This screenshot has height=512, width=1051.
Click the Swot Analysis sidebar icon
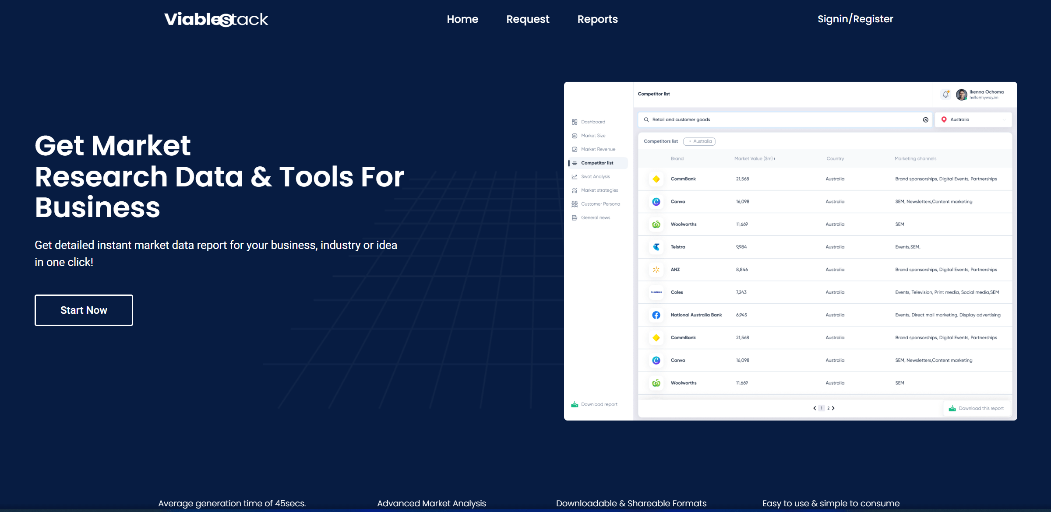point(575,177)
